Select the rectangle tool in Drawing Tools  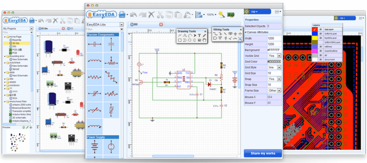coord(180,40)
